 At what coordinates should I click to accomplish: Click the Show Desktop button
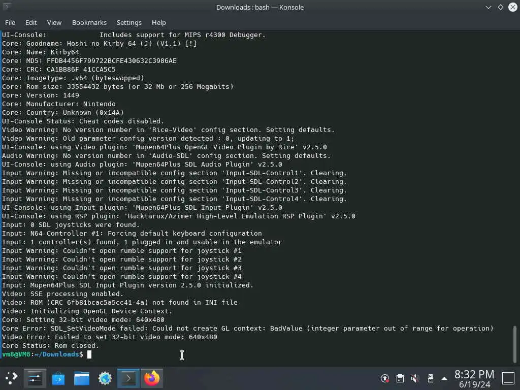click(508, 378)
